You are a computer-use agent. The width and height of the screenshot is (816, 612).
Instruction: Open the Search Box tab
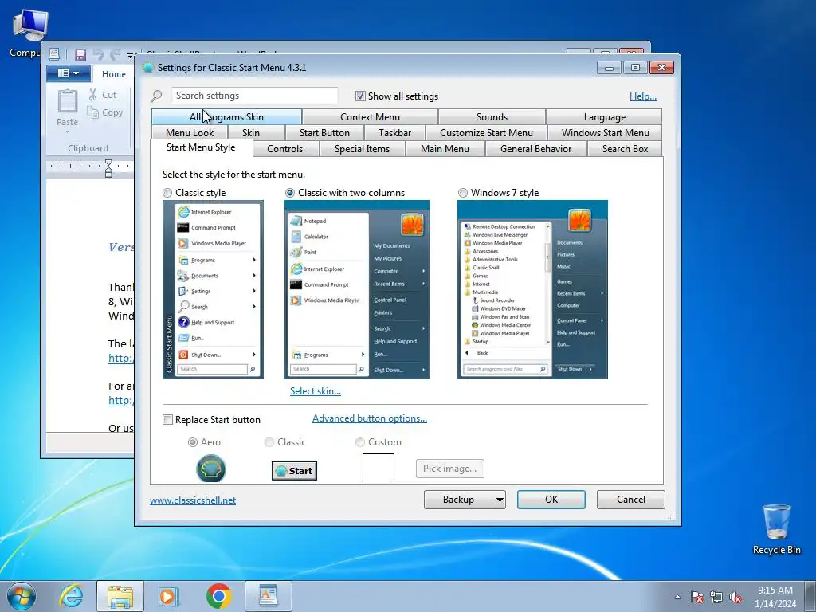tap(625, 149)
